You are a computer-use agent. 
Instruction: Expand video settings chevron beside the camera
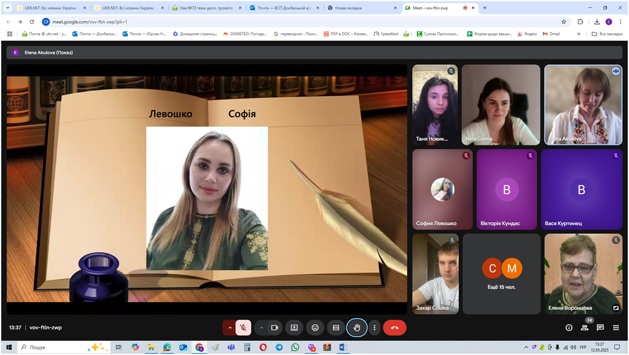(x=261, y=328)
